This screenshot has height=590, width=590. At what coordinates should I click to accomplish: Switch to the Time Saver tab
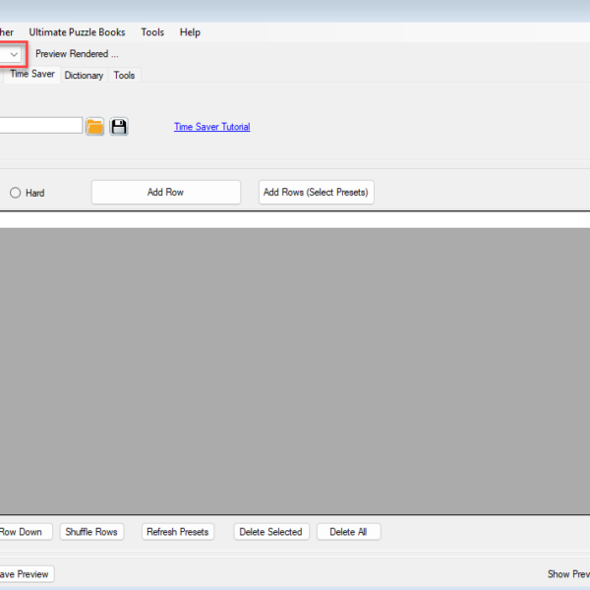point(31,75)
